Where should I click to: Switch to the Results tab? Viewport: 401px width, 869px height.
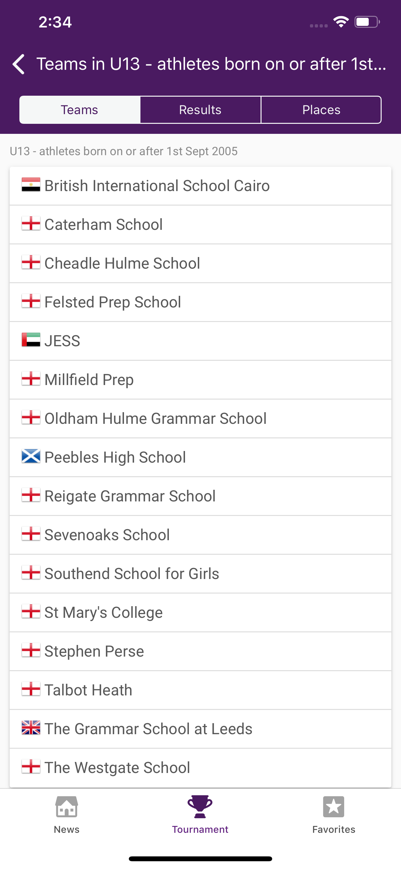(x=200, y=110)
